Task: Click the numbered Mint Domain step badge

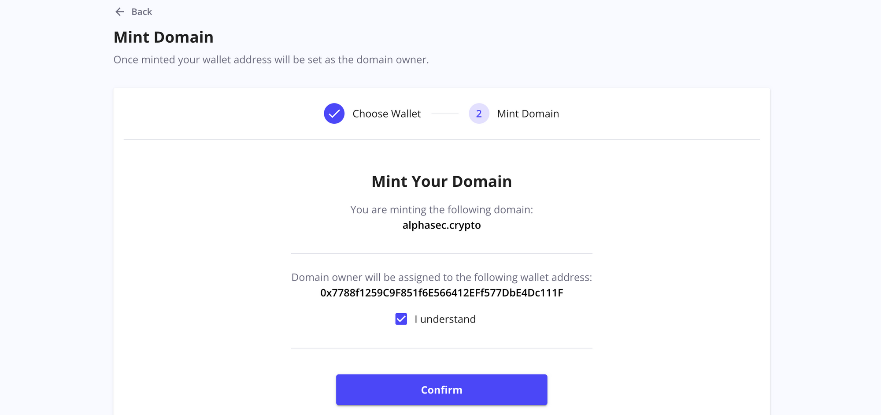Action: pos(479,113)
